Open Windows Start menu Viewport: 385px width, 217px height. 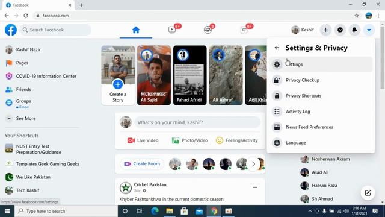point(7,211)
